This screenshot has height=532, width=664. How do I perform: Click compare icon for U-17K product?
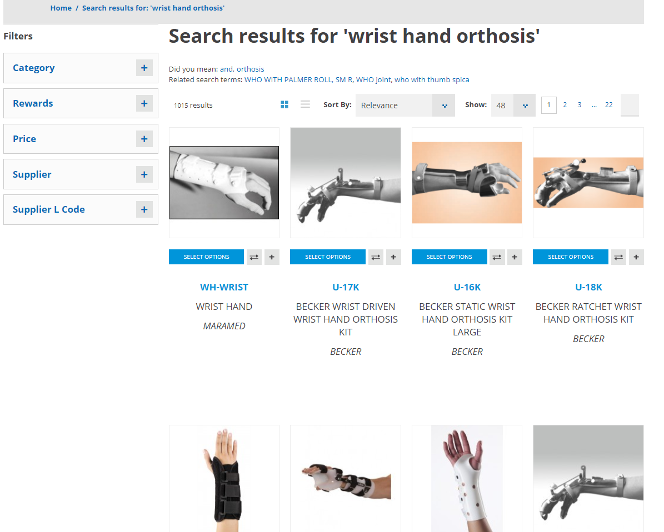tap(376, 257)
